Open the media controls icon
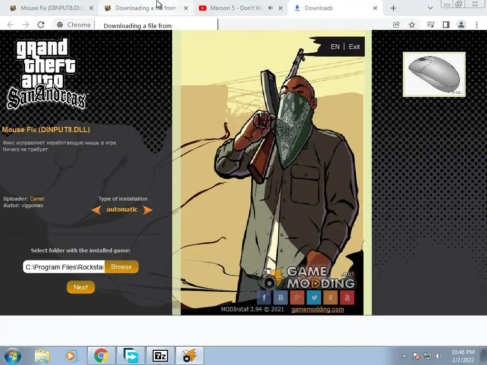 [430, 25]
